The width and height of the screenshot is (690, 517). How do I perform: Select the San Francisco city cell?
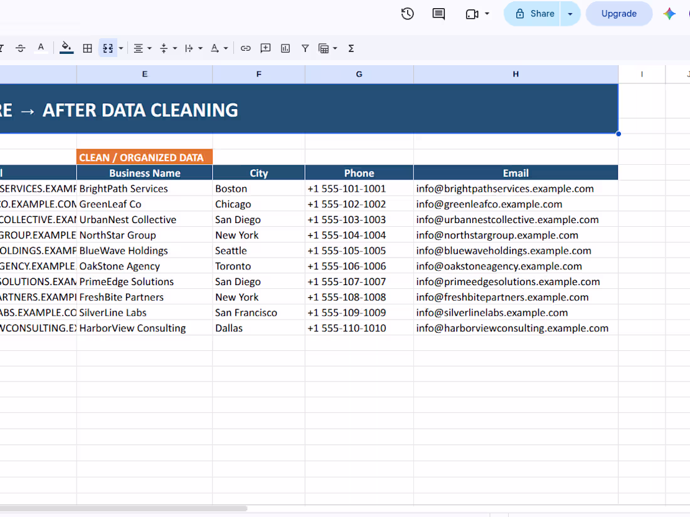click(x=258, y=313)
